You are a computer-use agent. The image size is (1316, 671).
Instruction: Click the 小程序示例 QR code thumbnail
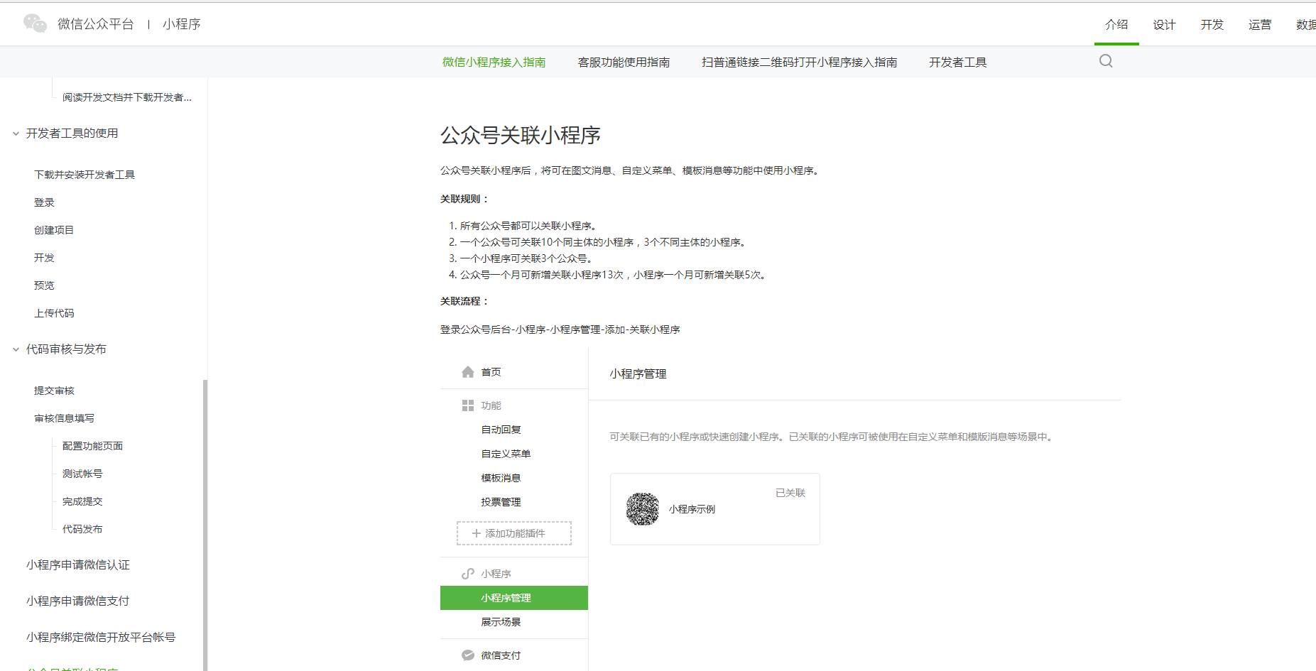[x=643, y=509]
